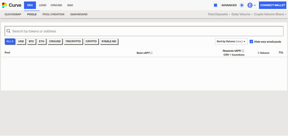Image resolution: width=288 pixels, height=136 pixels.
Task: Open the DAO section
Action: (70, 5)
